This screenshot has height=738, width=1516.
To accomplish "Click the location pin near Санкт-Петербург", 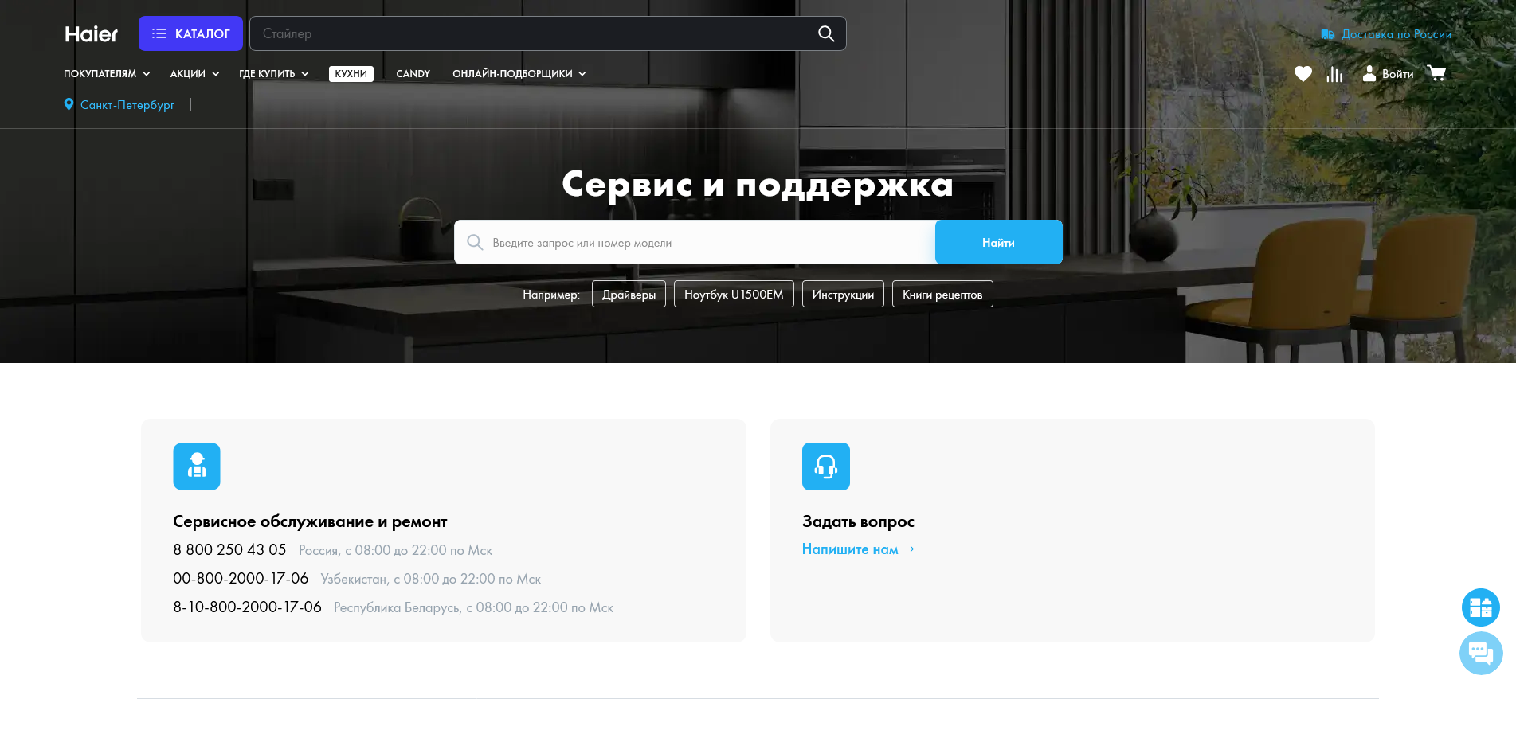I will pos(69,103).
